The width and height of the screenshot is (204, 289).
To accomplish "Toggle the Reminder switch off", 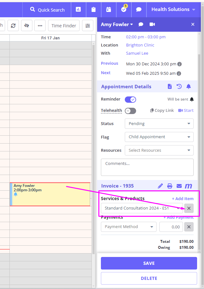I will coord(130,100).
